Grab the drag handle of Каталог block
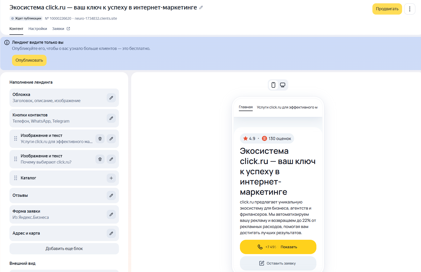421x272 pixels. [x=16, y=178]
